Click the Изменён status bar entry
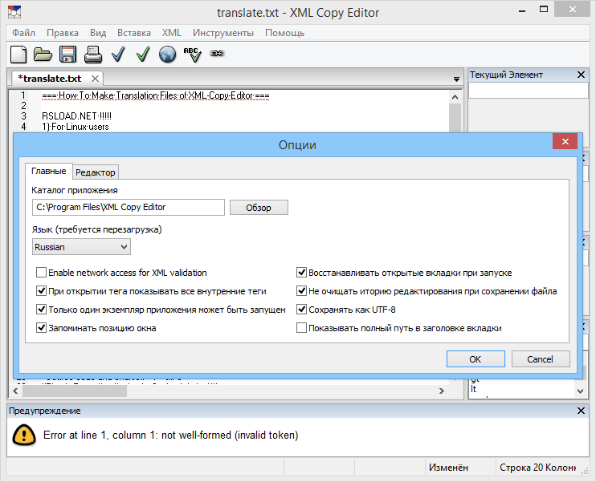Screen dimensions: 596x482 pos(448,468)
